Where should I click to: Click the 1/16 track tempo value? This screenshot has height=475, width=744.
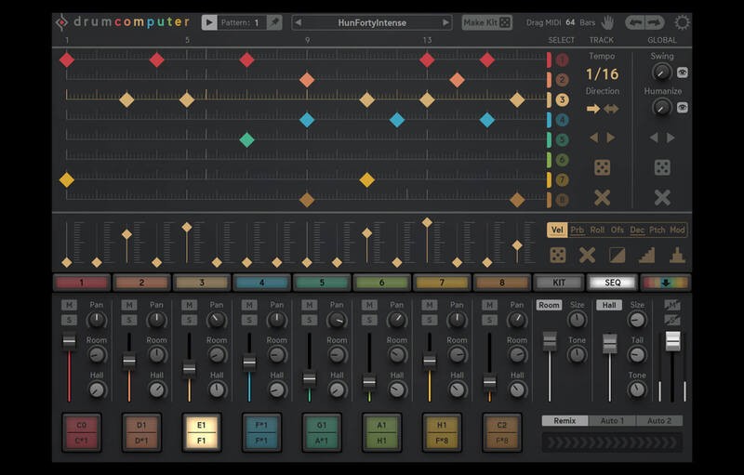[x=602, y=74]
